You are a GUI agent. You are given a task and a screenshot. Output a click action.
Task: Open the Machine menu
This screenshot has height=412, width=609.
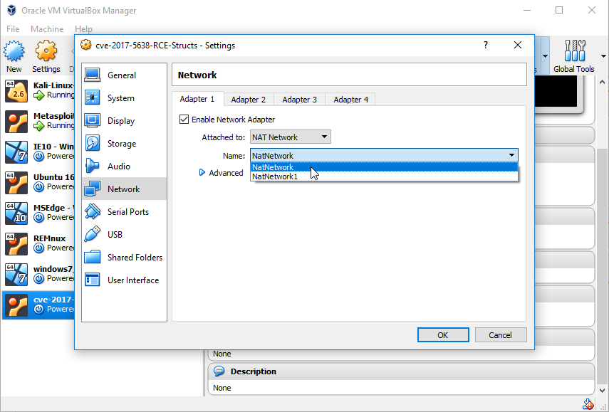point(47,29)
